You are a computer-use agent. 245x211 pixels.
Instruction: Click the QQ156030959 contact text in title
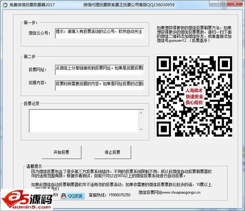pos(161,5)
